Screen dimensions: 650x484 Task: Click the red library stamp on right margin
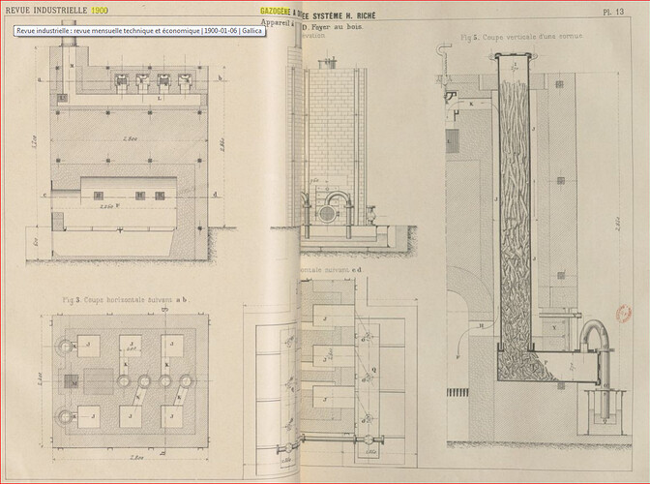[624, 313]
